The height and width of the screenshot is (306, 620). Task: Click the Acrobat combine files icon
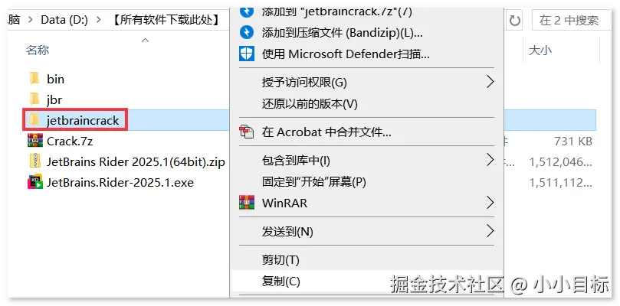point(247,132)
